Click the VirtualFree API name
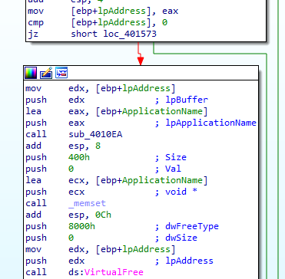Screen dimensions: 285x279 click(114, 272)
